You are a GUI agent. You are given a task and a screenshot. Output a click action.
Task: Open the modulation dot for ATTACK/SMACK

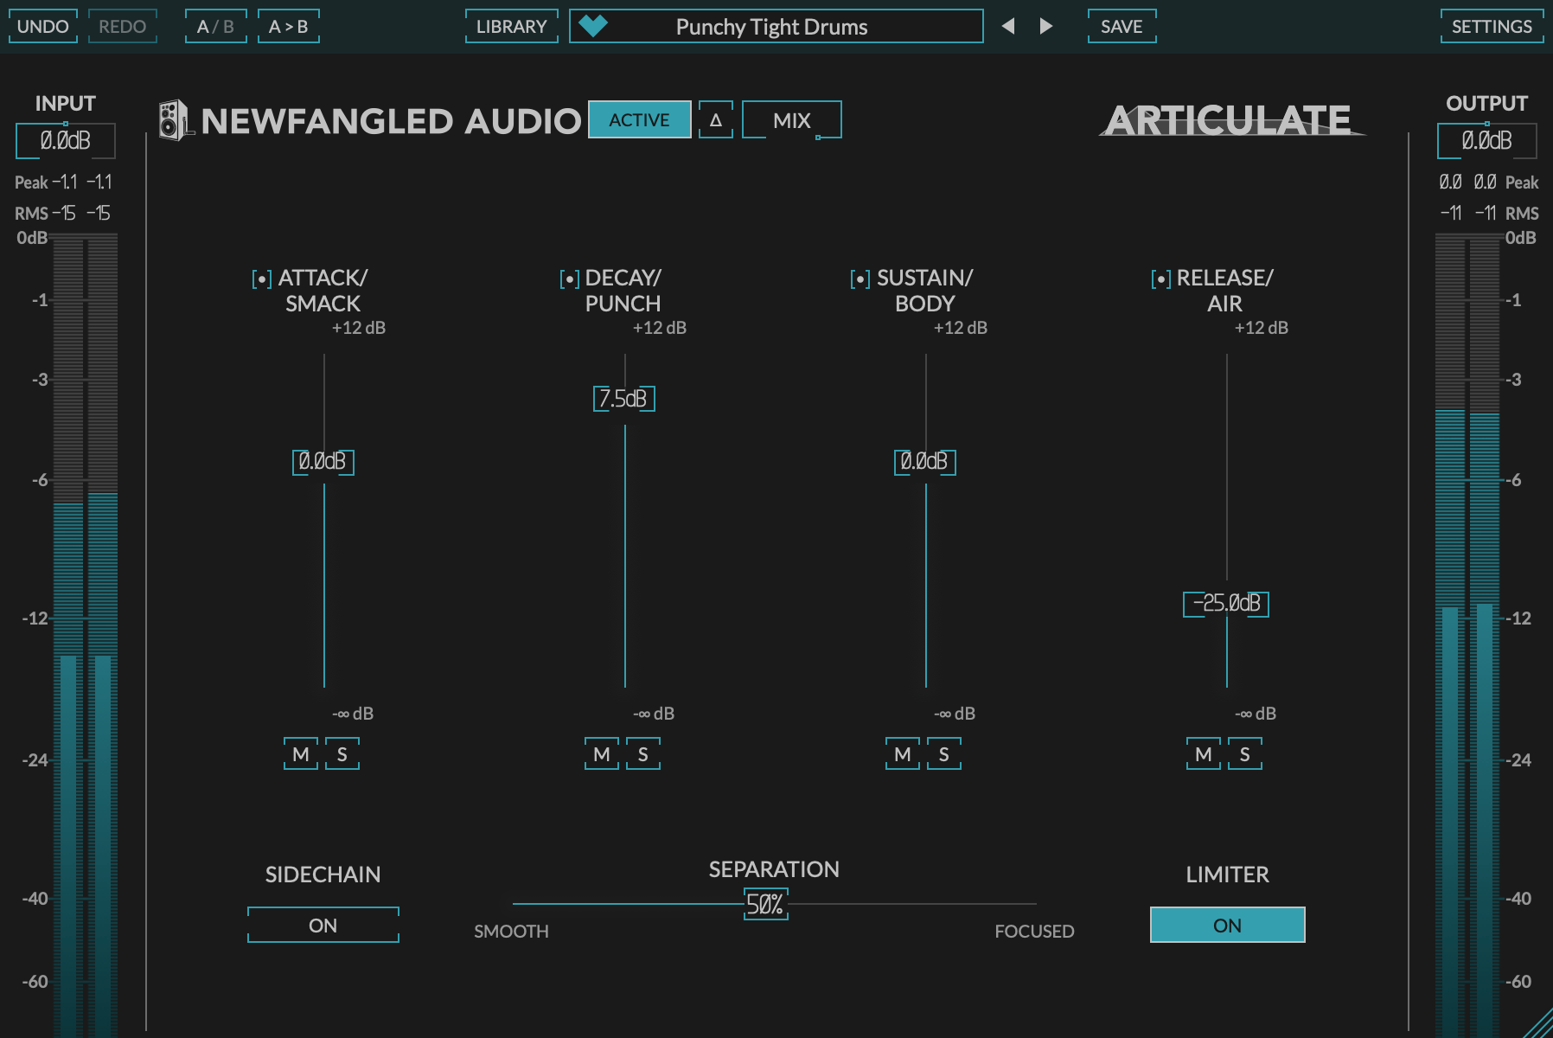(x=262, y=279)
